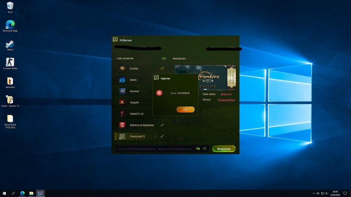Select the iMetin server icon
The height and width of the screenshot is (197, 351).
[122, 80]
